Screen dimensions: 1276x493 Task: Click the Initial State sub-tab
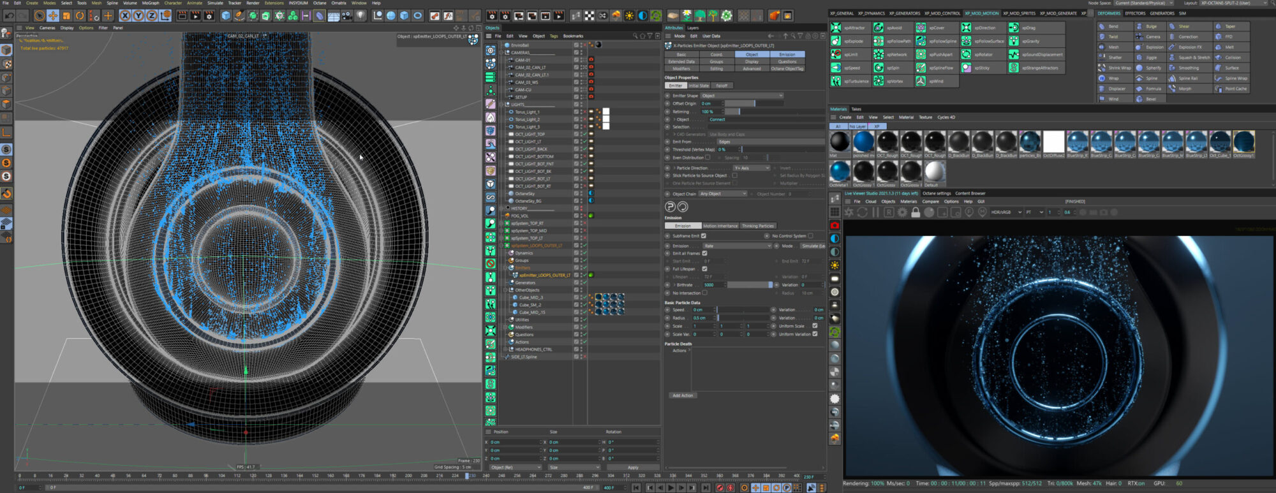(x=699, y=85)
